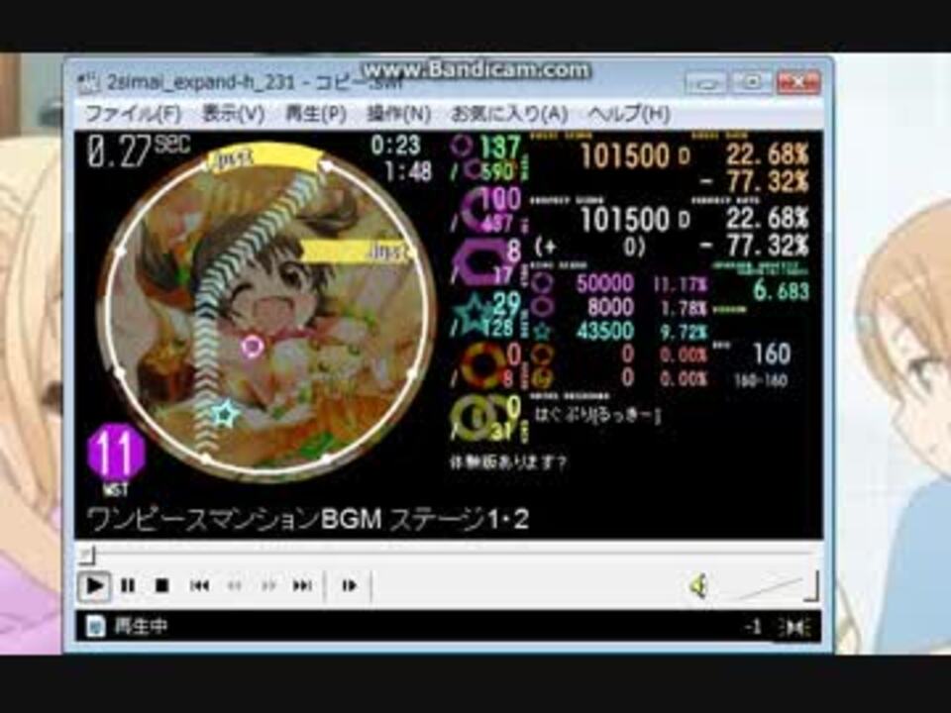Click the 43500 star score value
Viewport: 951px width, 713px height.
pos(604,331)
